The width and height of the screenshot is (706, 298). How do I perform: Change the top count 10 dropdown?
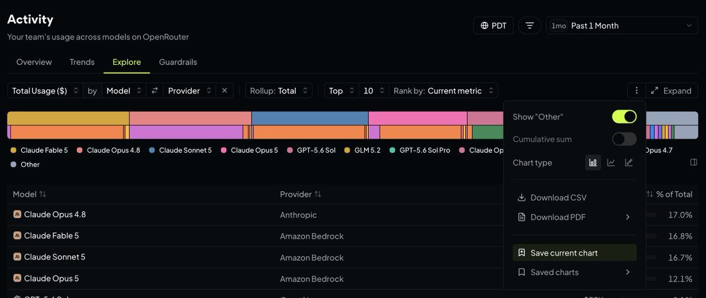[x=374, y=91]
